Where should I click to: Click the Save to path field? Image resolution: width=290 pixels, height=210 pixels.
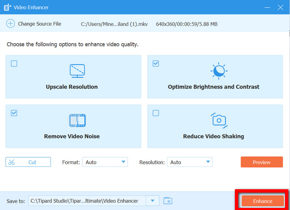[87, 201]
